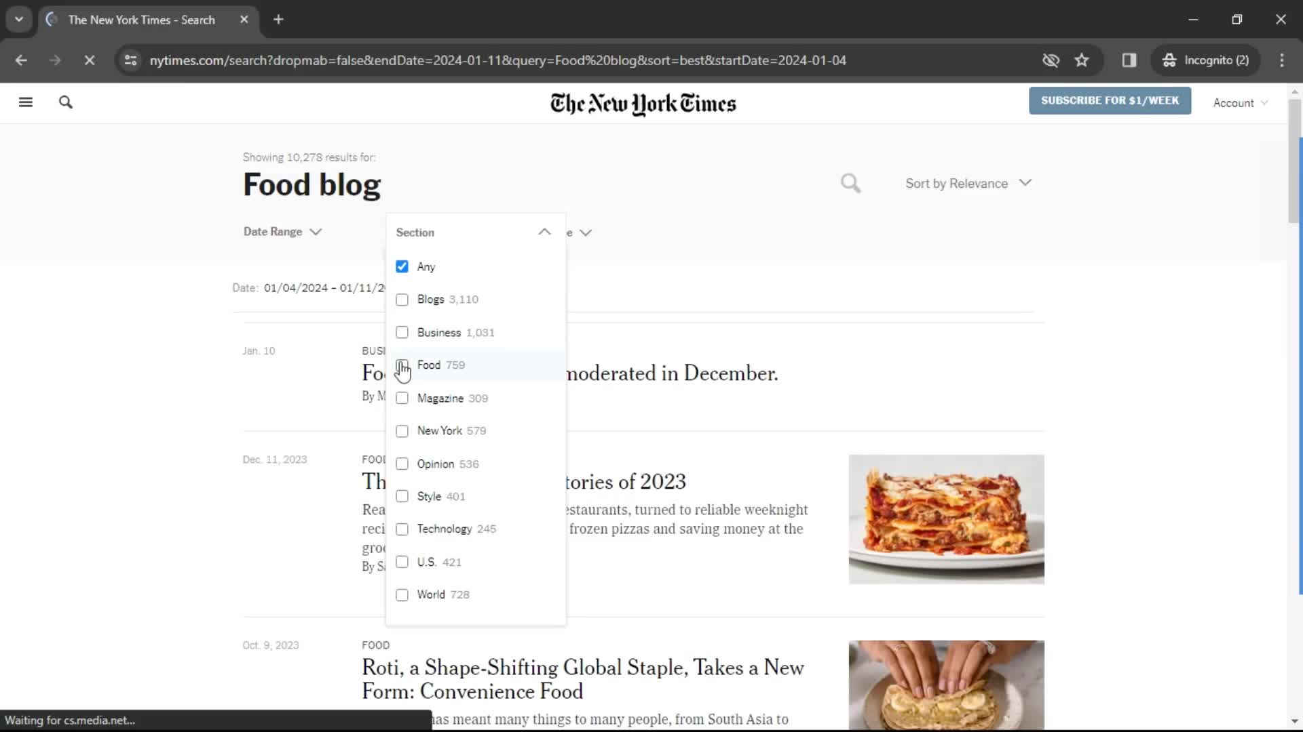
Task: Check the Style section checkbox
Action: tap(402, 496)
